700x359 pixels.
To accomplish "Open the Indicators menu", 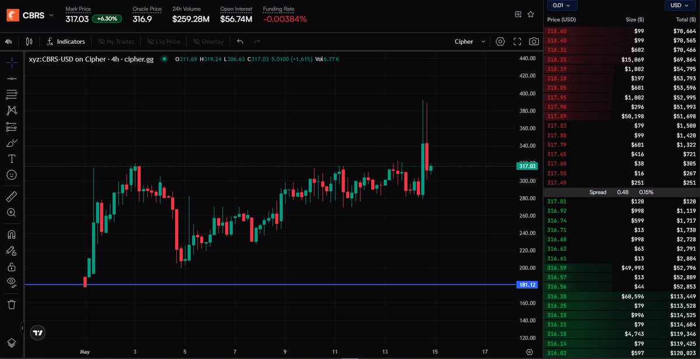I will click(x=66, y=41).
